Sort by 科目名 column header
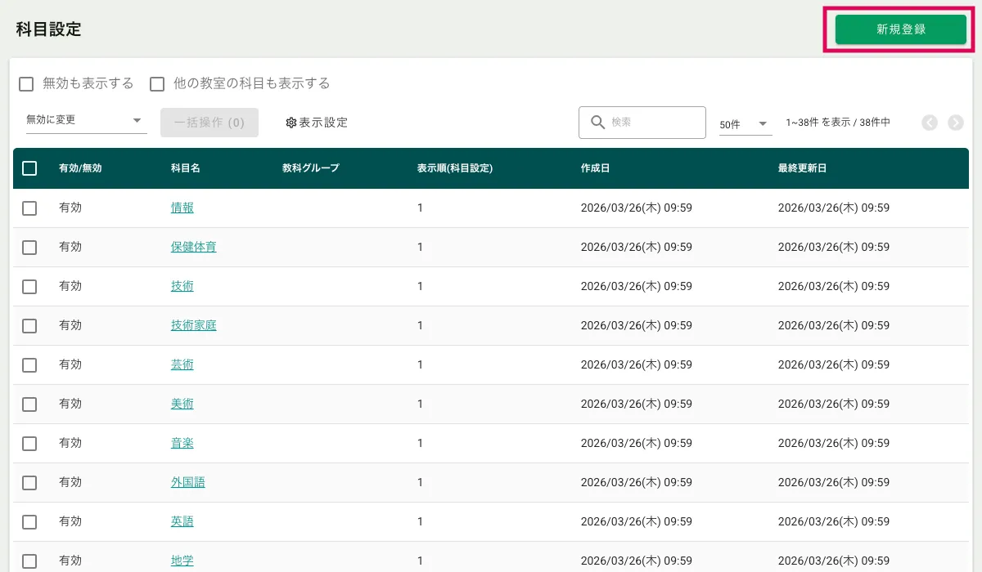Screen dimensions: 982x572 pyautogui.click(x=186, y=168)
